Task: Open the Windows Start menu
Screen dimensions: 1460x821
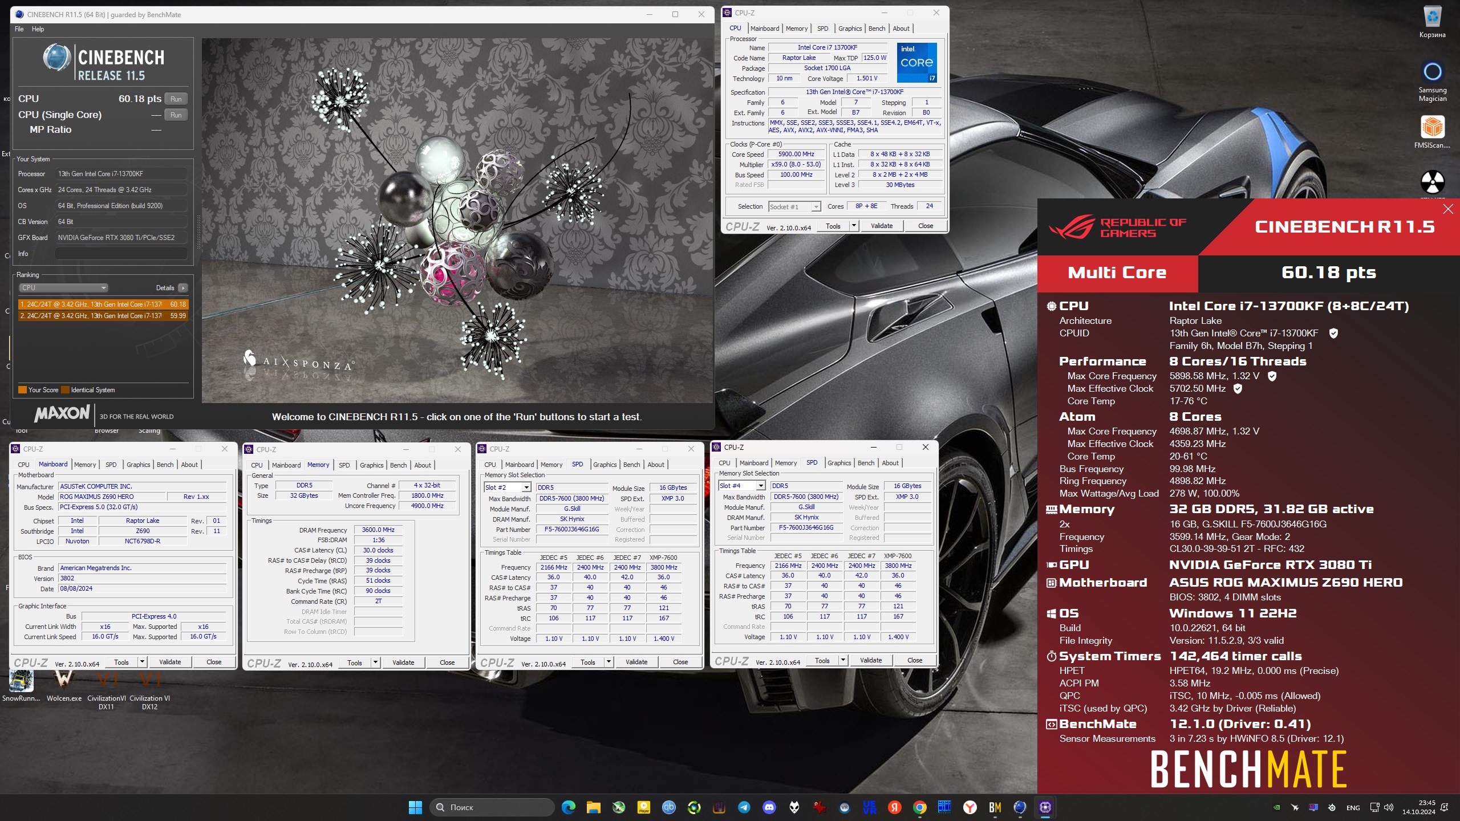Action: click(415, 807)
